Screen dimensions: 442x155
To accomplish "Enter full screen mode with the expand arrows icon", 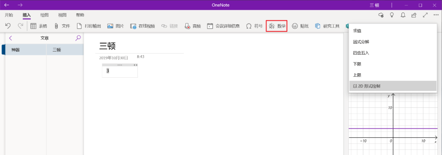I will pos(425,15).
